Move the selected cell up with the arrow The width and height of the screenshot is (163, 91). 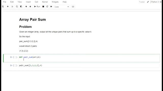26,7
